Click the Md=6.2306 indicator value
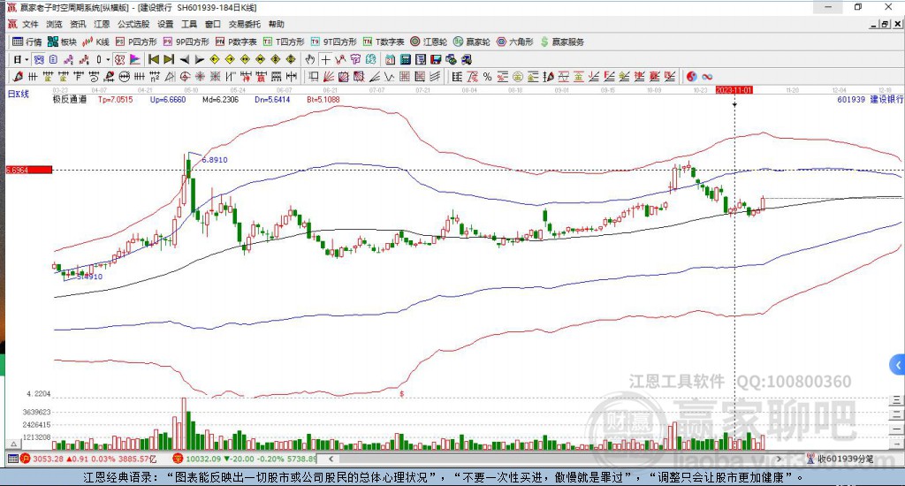The height and width of the screenshot is (486, 905). coord(220,99)
